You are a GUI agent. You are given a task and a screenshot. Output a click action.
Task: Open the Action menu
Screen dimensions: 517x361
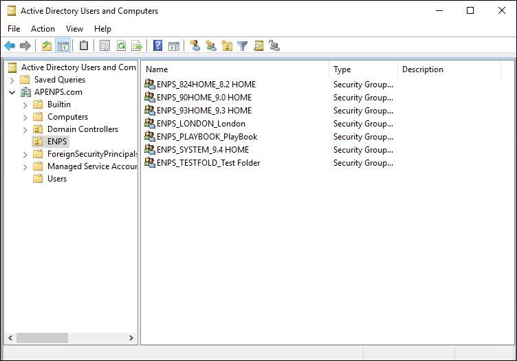click(43, 29)
